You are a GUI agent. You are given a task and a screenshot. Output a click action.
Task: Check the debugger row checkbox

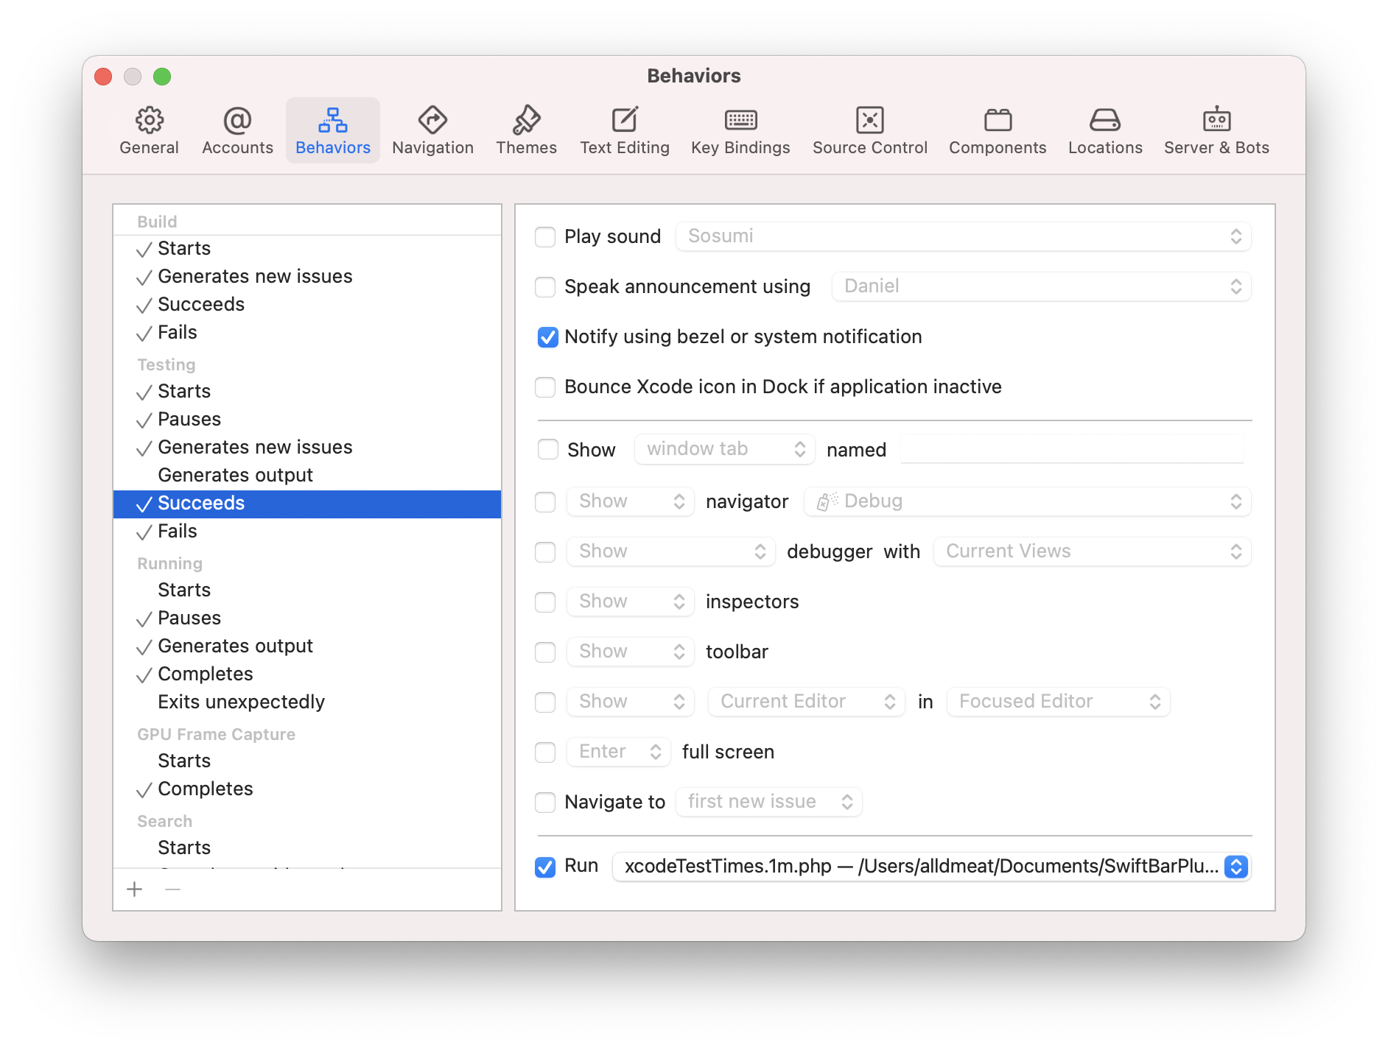545,552
